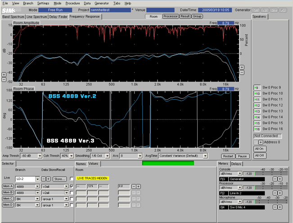Switch to the Delays tab

[x=236, y=164]
